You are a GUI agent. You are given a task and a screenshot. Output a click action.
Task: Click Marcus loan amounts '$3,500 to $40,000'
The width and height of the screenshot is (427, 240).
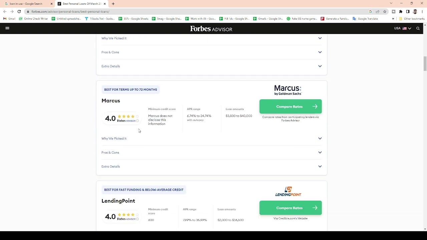tap(239, 116)
